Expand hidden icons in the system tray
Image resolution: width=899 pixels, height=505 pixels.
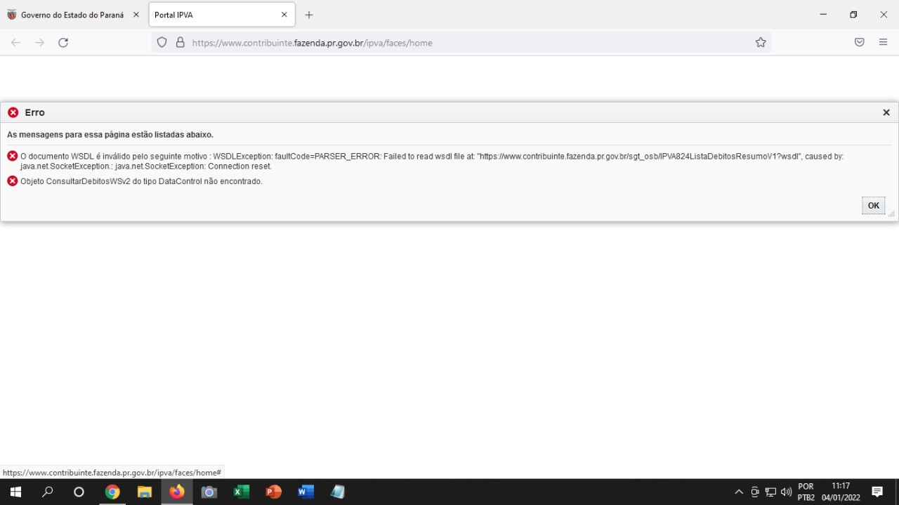pyautogui.click(x=738, y=492)
